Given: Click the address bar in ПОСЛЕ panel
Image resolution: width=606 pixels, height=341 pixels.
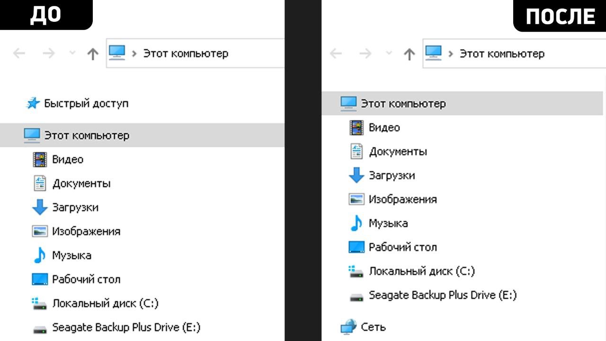Looking at the screenshot, I should pos(514,53).
